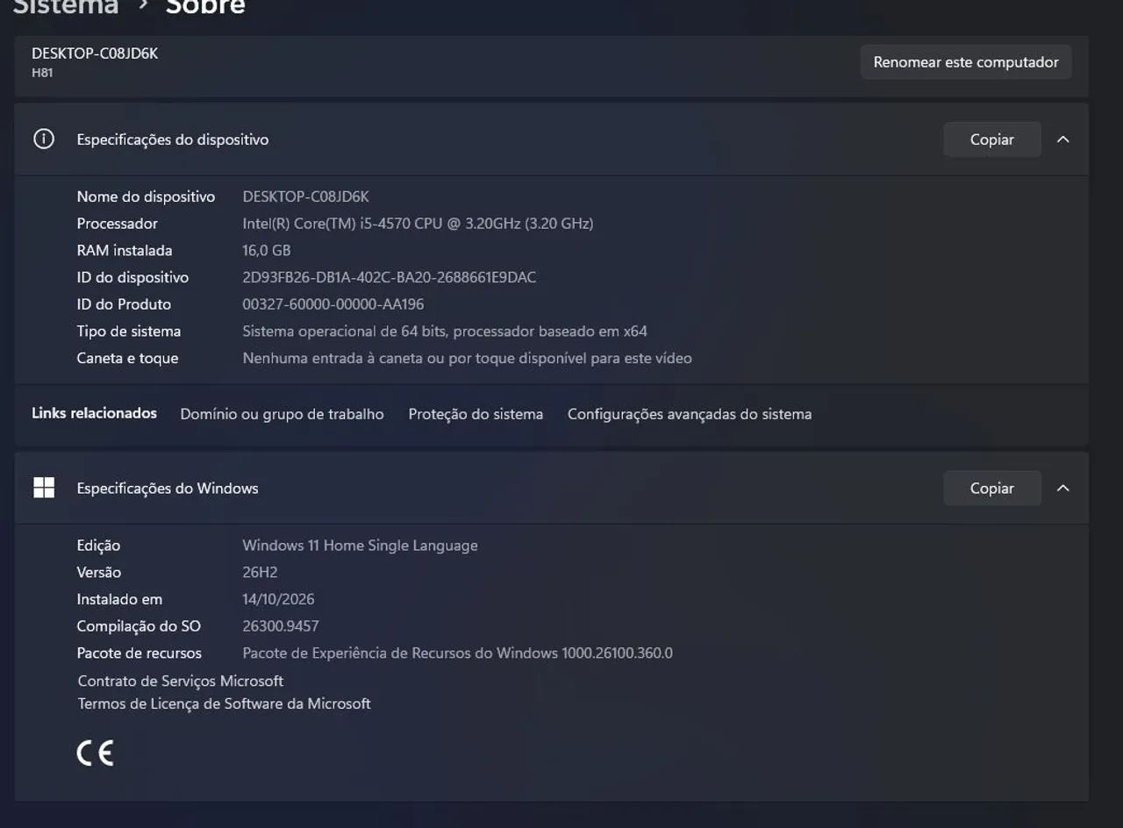1123x828 pixels.
Task: Open Configurações avançadas do sistema link
Action: (x=690, y=414)
